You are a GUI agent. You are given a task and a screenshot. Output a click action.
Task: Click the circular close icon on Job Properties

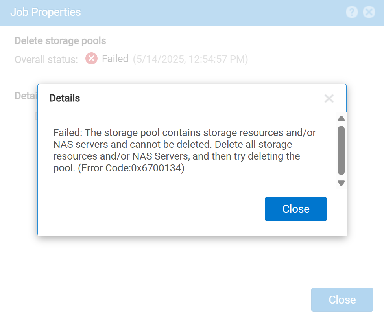tap(369, 12)
